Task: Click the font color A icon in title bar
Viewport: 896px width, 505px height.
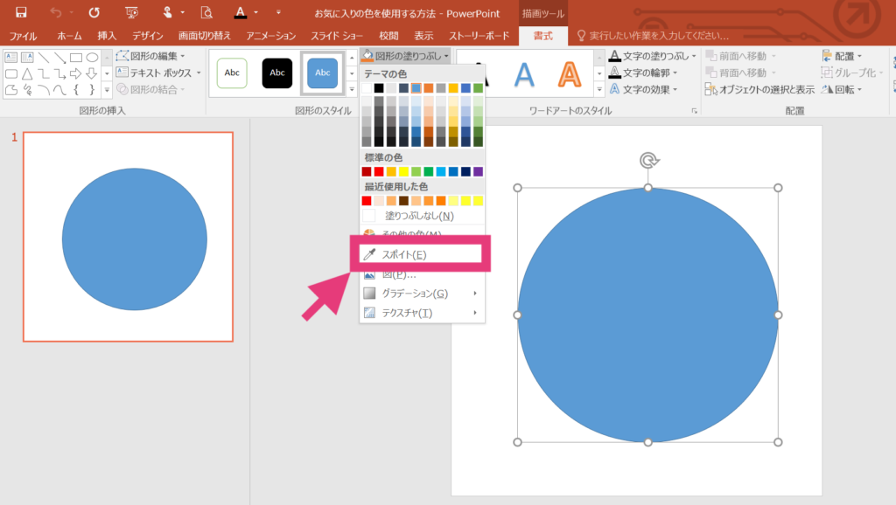Action: tap(241, 12)
